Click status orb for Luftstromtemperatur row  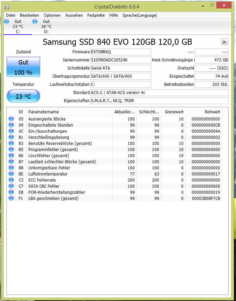pyautogui.click(x=11, y=174)
